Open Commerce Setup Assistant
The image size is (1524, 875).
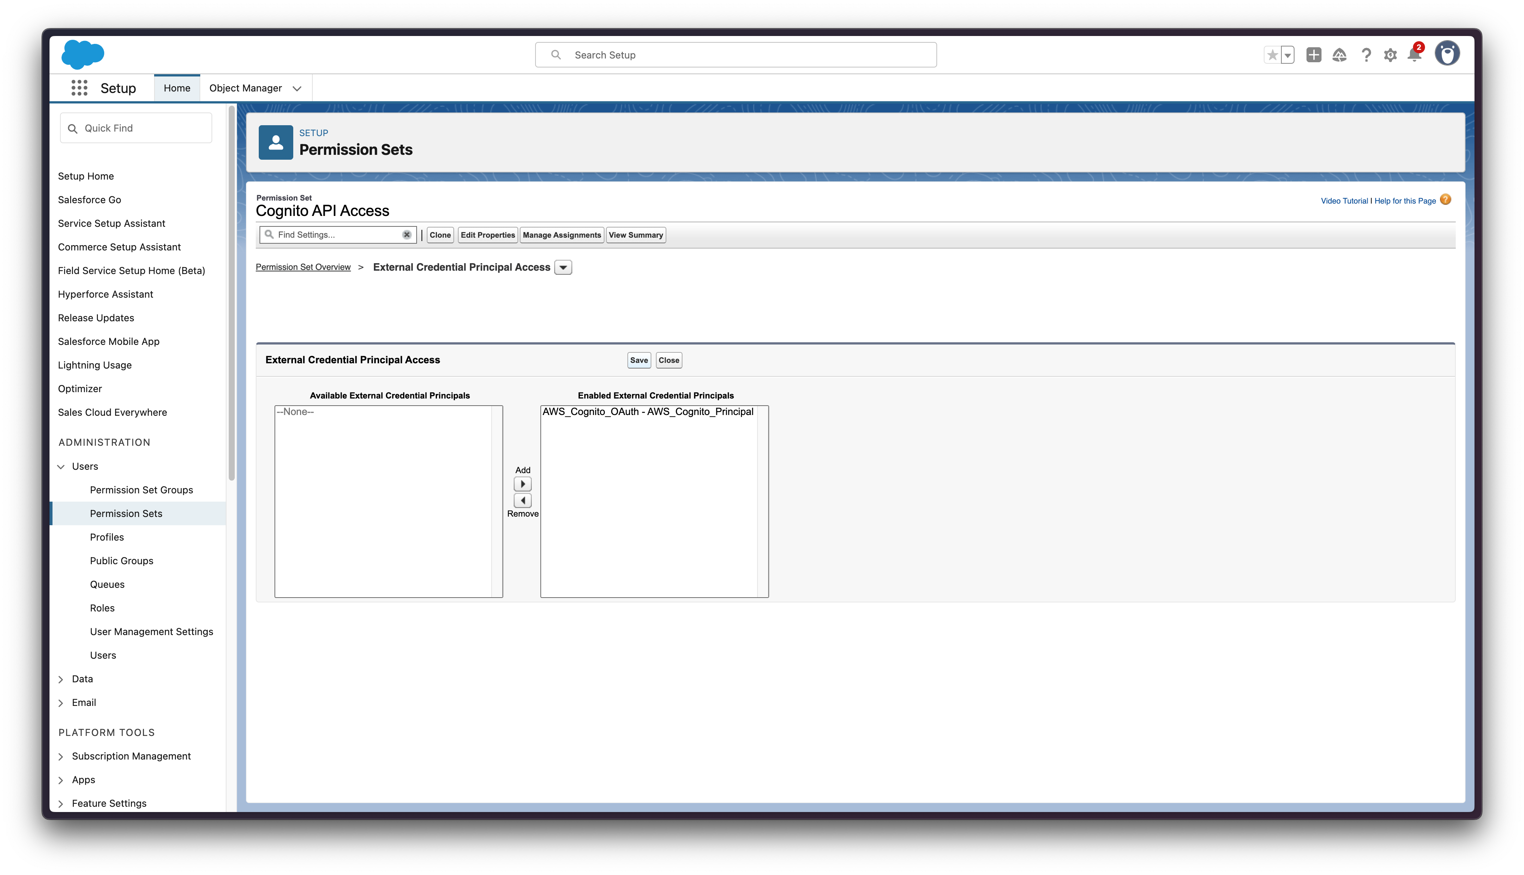(119, 247)
